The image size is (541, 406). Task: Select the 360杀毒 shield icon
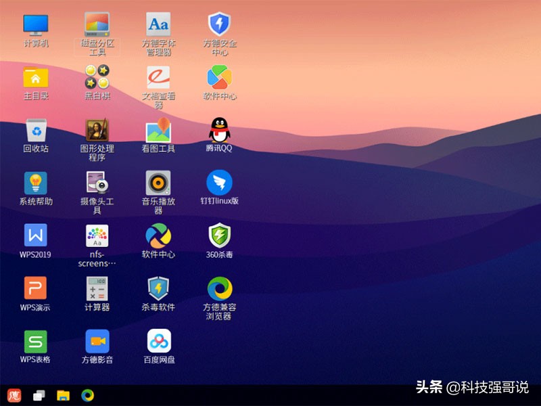(x=219, y=235)
